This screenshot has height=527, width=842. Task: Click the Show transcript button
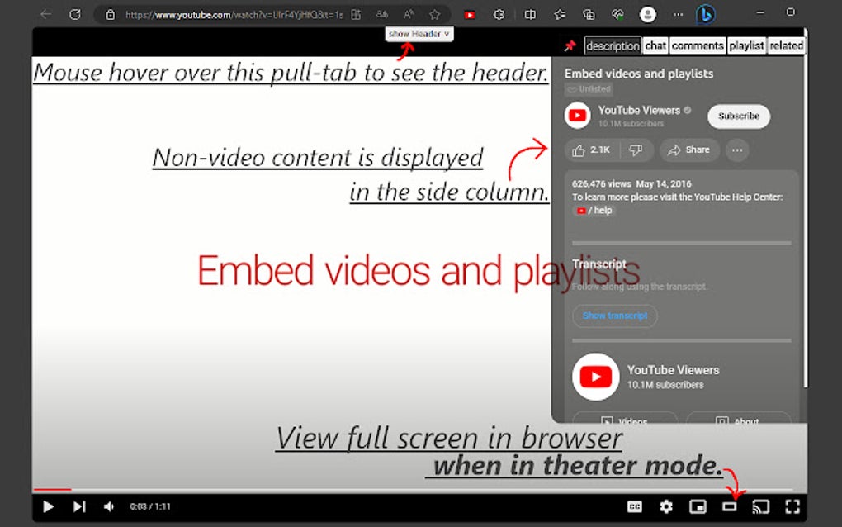614,316
